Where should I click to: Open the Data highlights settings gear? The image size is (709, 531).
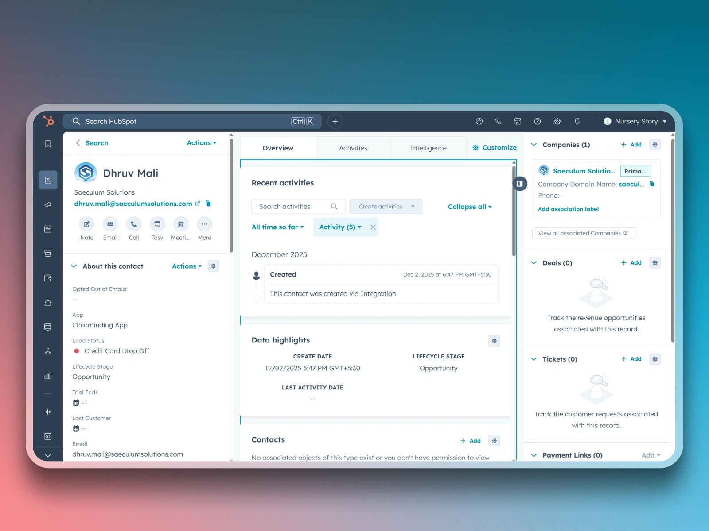point(494,341)
